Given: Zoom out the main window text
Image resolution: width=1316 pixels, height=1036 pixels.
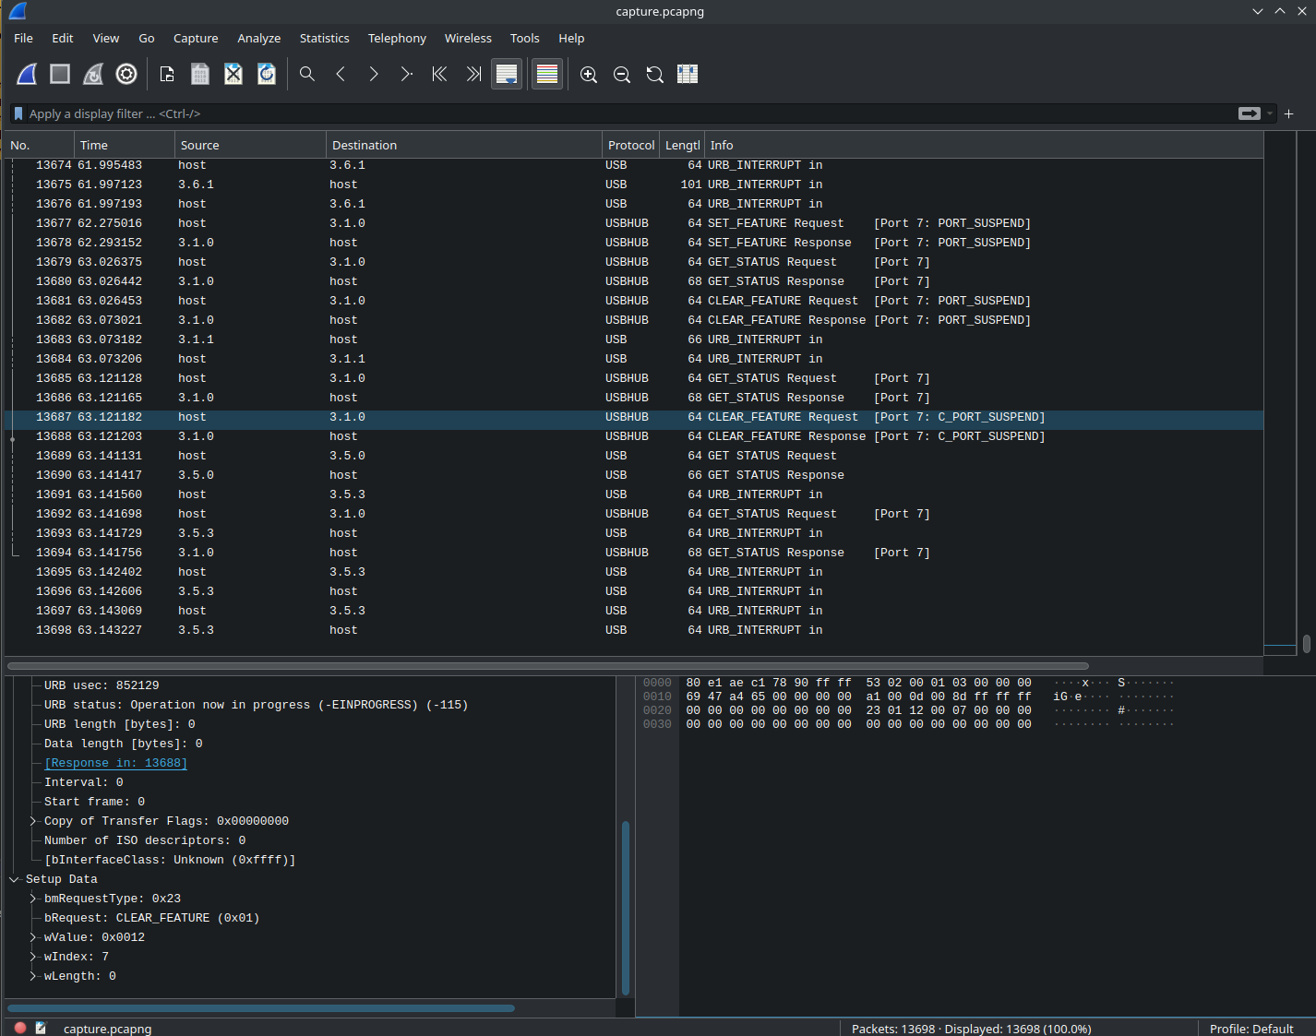Looking at the screenshot, I should click(622, 74).
